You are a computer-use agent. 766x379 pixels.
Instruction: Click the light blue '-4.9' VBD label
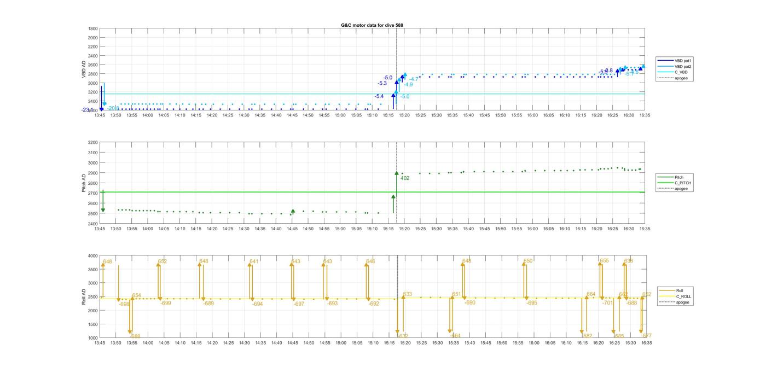(408, 85)
